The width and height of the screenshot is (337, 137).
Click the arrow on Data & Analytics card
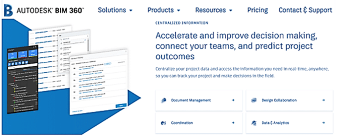tap(324, 123)
